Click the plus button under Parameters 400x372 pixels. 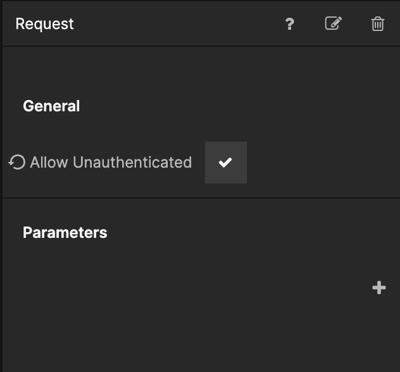click(x=379, y=288)
